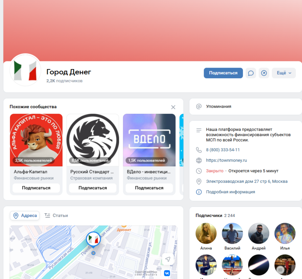Open the Русский Стандарт community title
The width and height of the screenshot is (302, 279).
pyautogui.click(x=92, y=172)
